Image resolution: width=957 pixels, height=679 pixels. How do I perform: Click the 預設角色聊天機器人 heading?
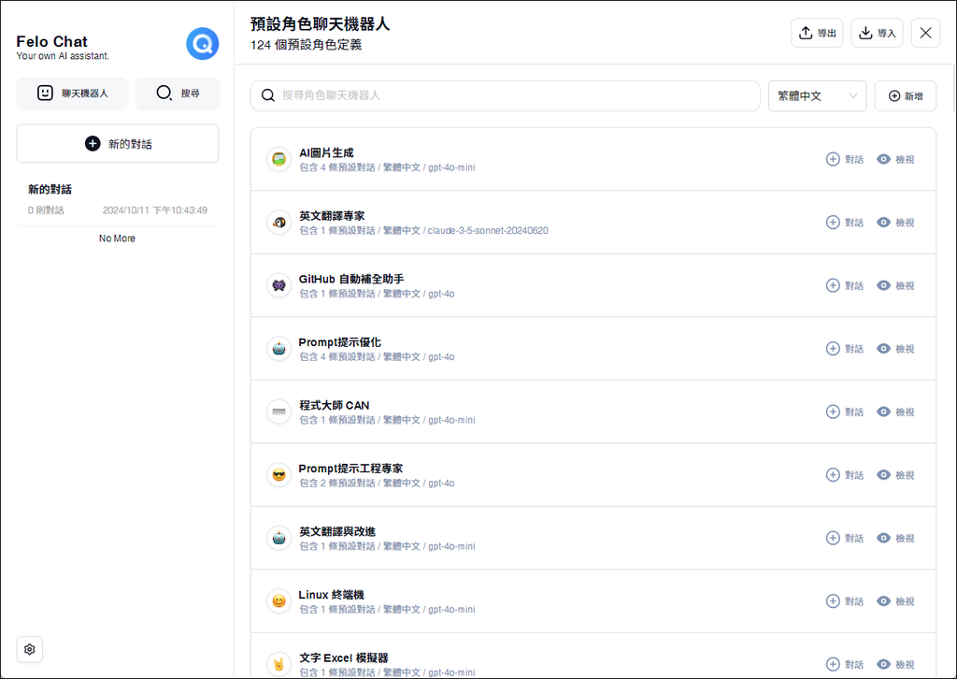321,24
